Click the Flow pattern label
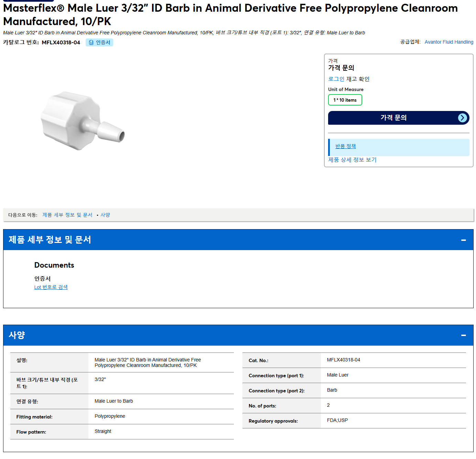This screenshot has height=459, width=476. (x=31, y=432)
